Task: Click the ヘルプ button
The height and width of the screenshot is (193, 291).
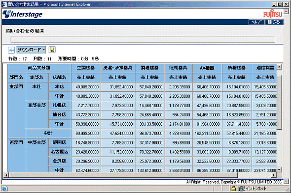Action: pyautogui.click(x=256, y=22)
